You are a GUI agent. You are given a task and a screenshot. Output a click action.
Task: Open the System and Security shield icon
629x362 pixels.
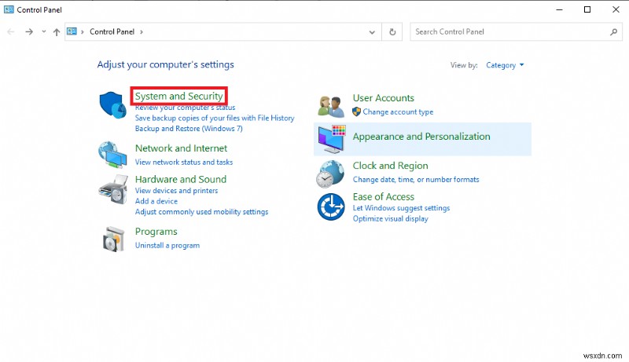[x=112, y=105]
